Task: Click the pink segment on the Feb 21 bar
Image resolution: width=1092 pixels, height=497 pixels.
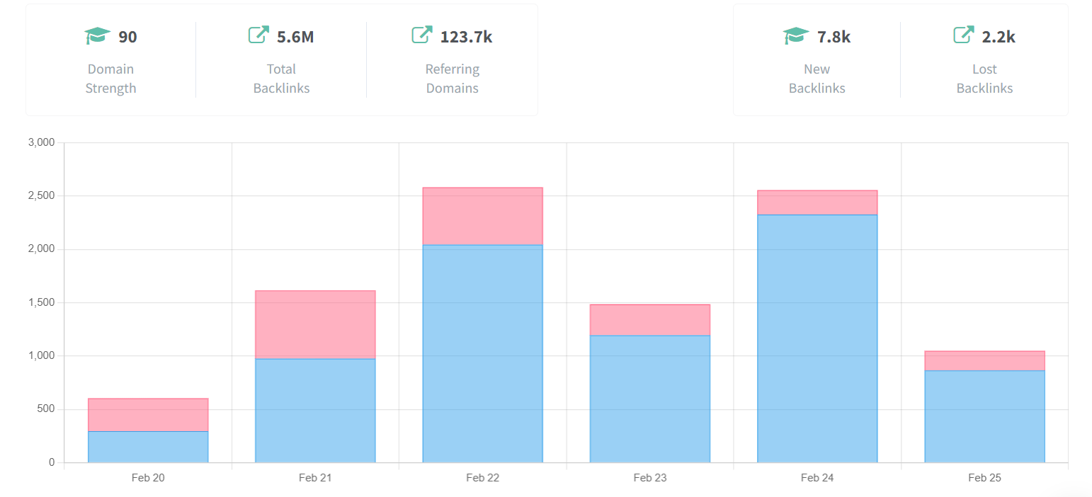Action: pos(315,322)
